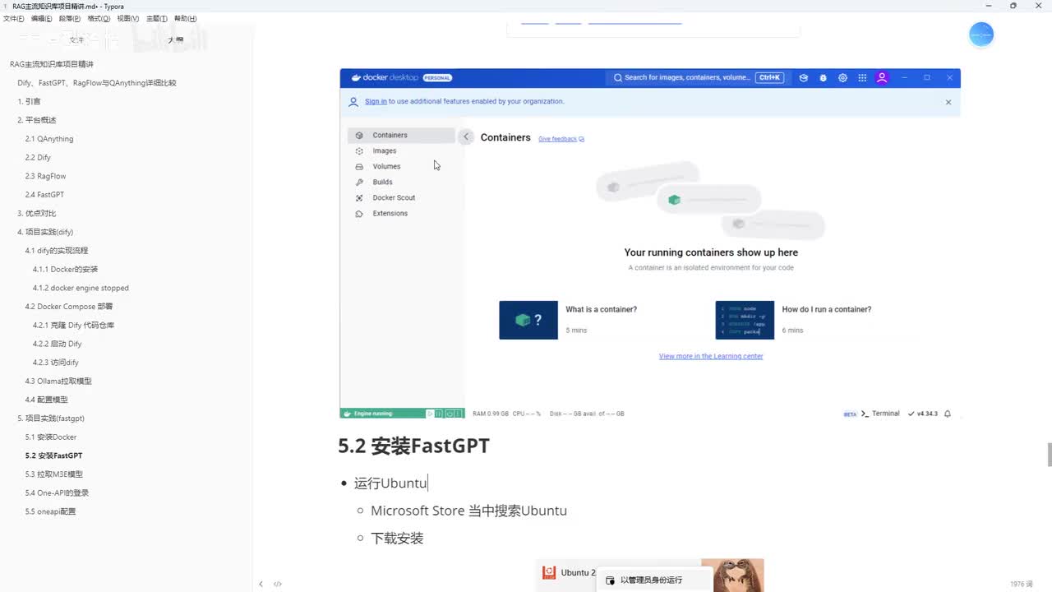Place cursor in 运行Ubuntu bullet

pyautogui.click(x=390, y=483)
